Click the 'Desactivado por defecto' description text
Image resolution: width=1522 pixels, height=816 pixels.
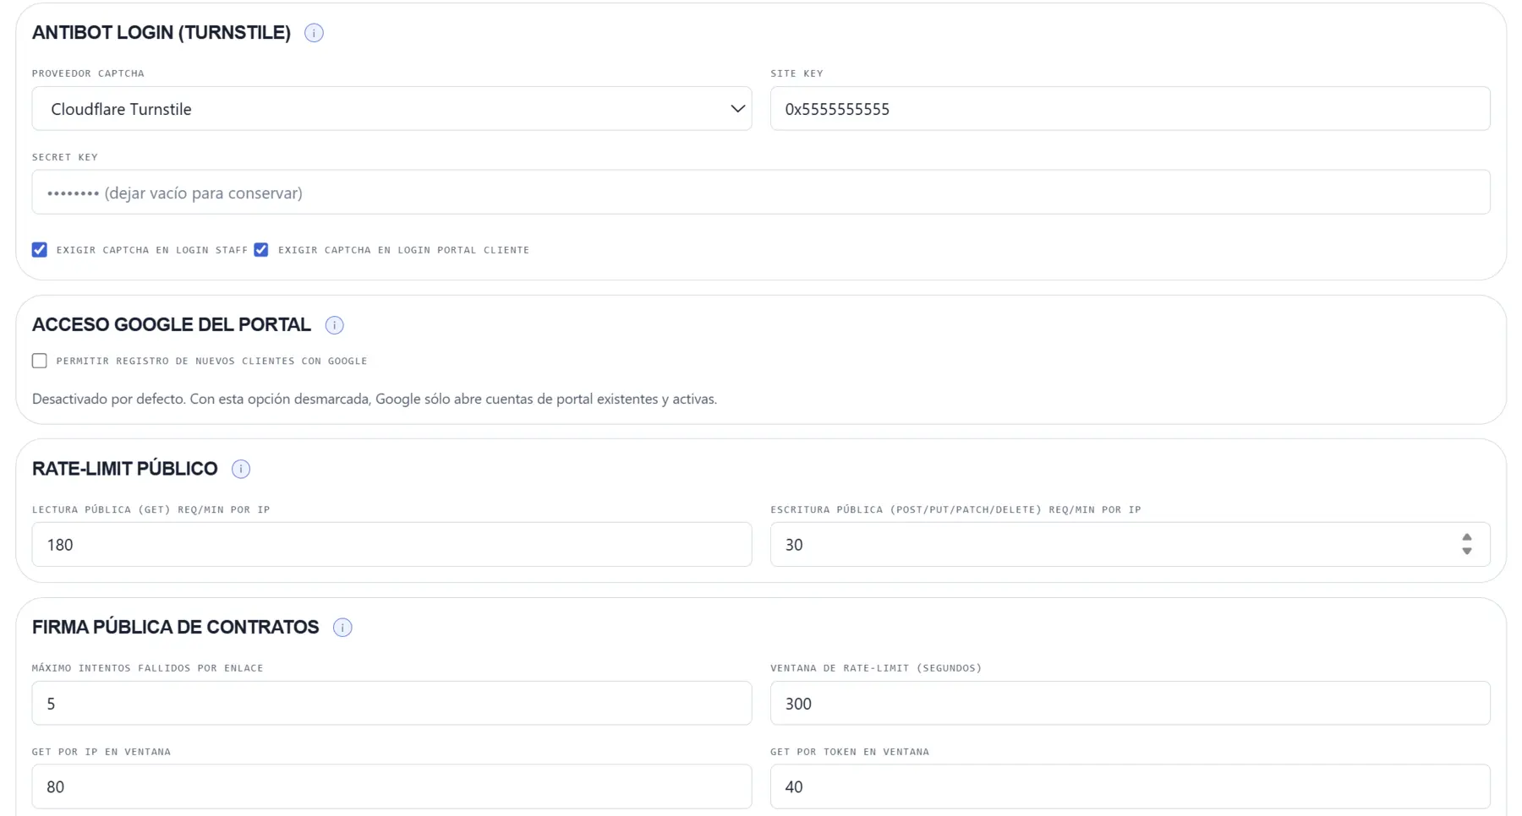pos(375,399)
